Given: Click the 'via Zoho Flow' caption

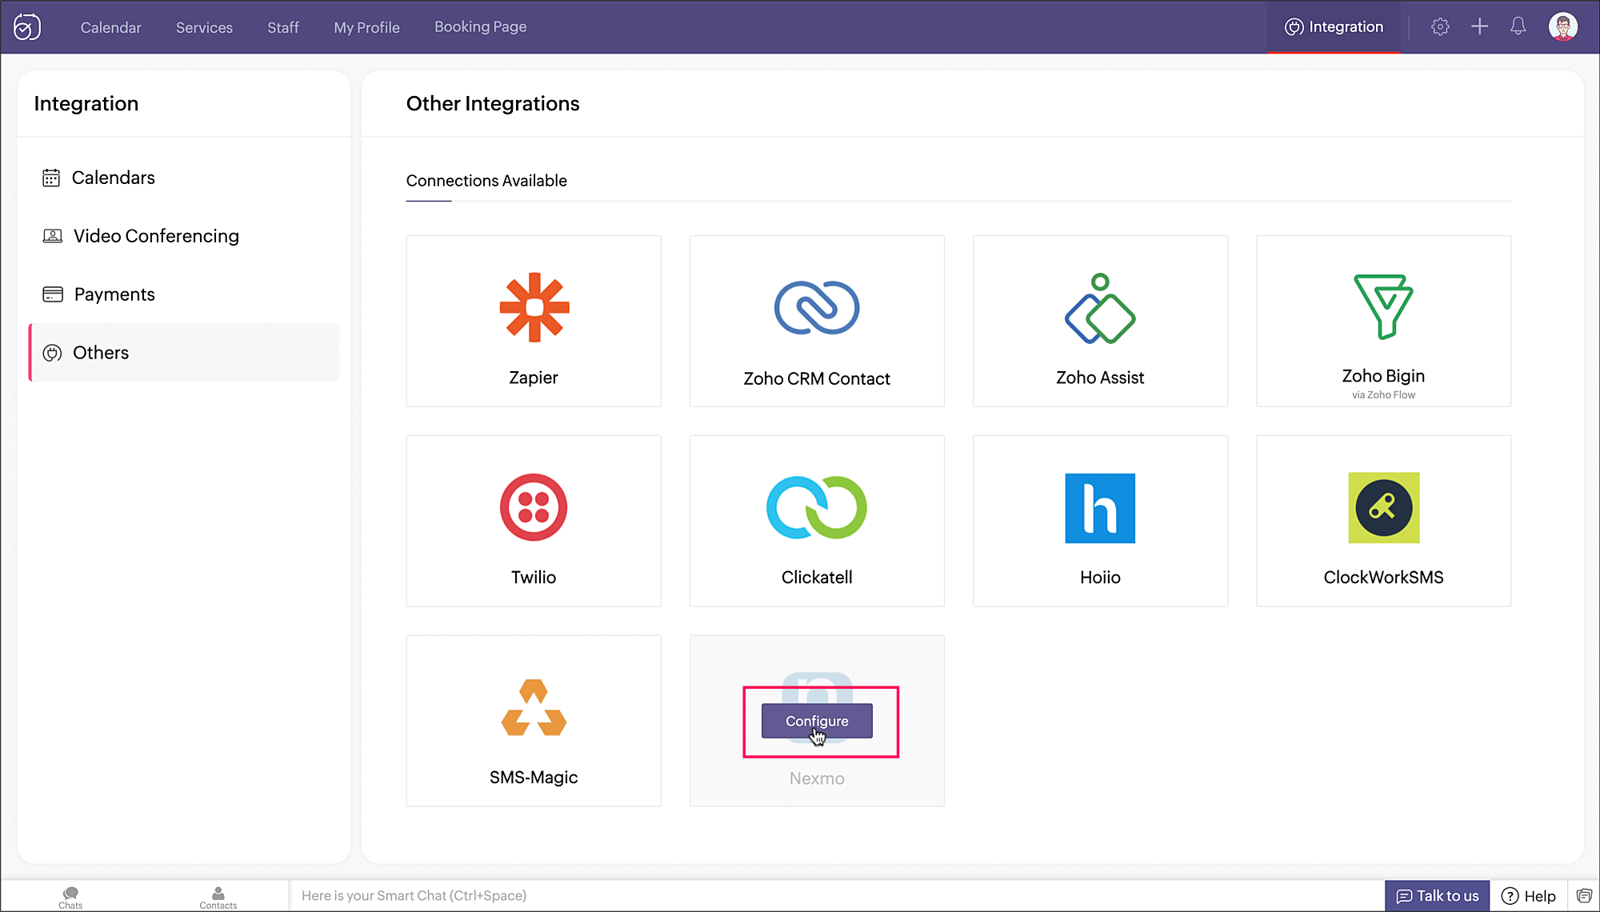Looking at the screenshot, I should (x=1383, y=395).
